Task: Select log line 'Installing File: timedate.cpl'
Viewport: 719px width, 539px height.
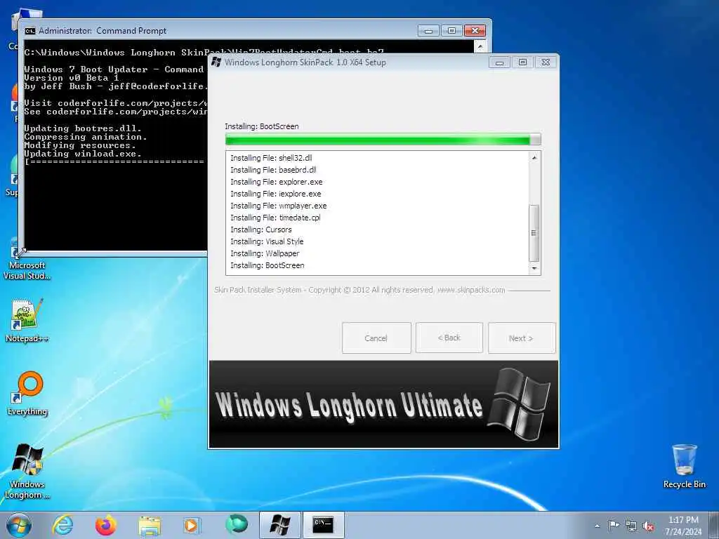Action: pos(275,218)
